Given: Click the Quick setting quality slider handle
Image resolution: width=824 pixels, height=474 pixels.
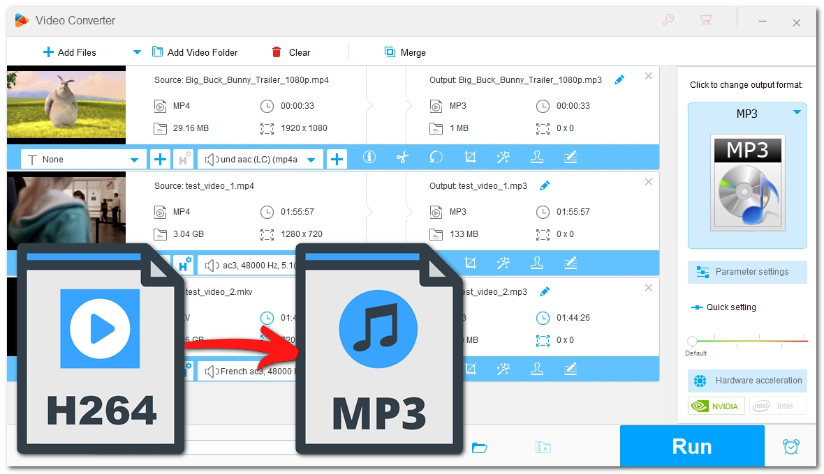Looking at the screenshot, I should coord(692,341).
